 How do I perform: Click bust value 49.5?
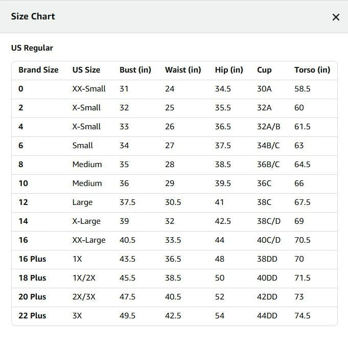coord(127,316)
